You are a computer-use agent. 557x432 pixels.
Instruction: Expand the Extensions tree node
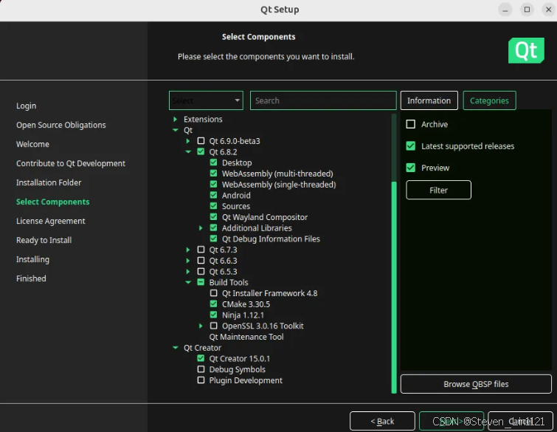click(175, 119)
